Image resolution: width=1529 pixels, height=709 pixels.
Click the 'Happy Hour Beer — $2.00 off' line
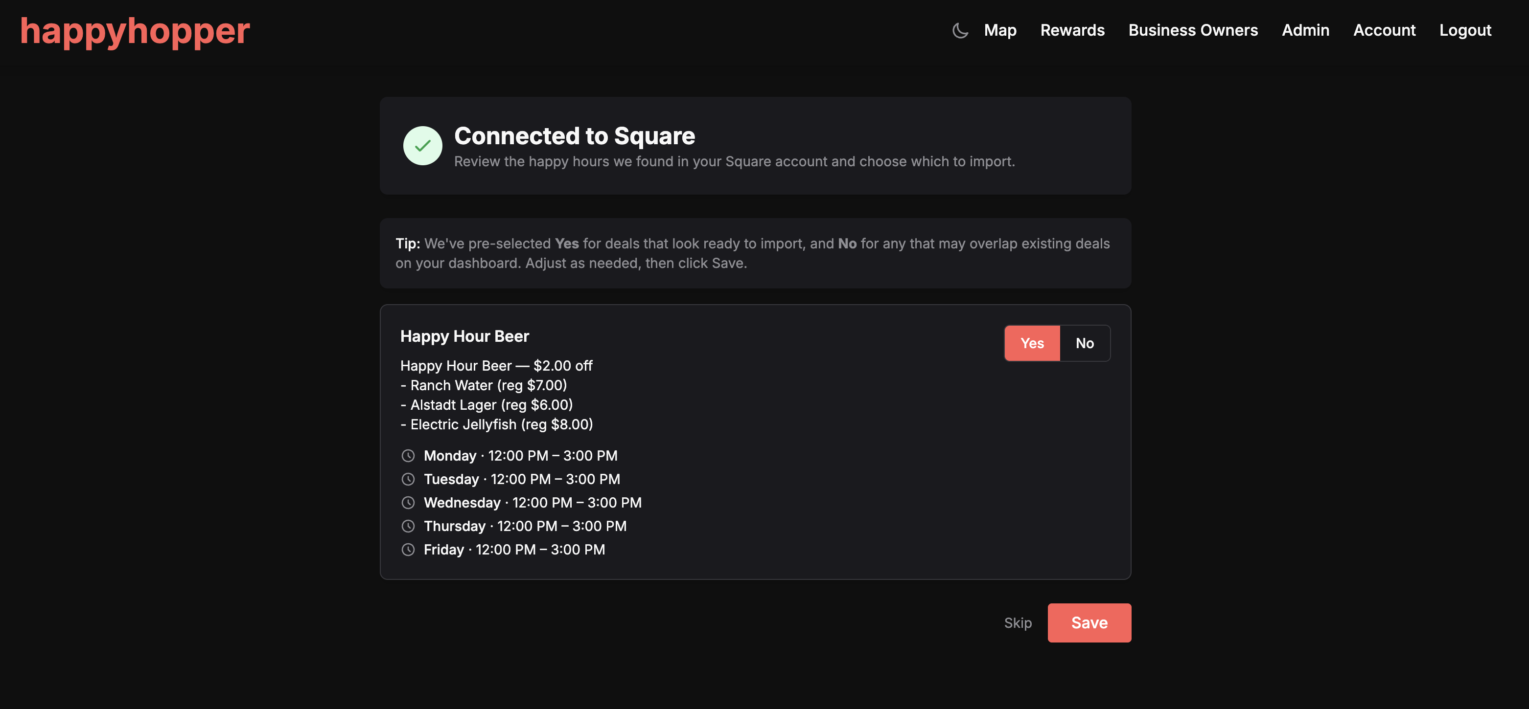coord(496,366)
